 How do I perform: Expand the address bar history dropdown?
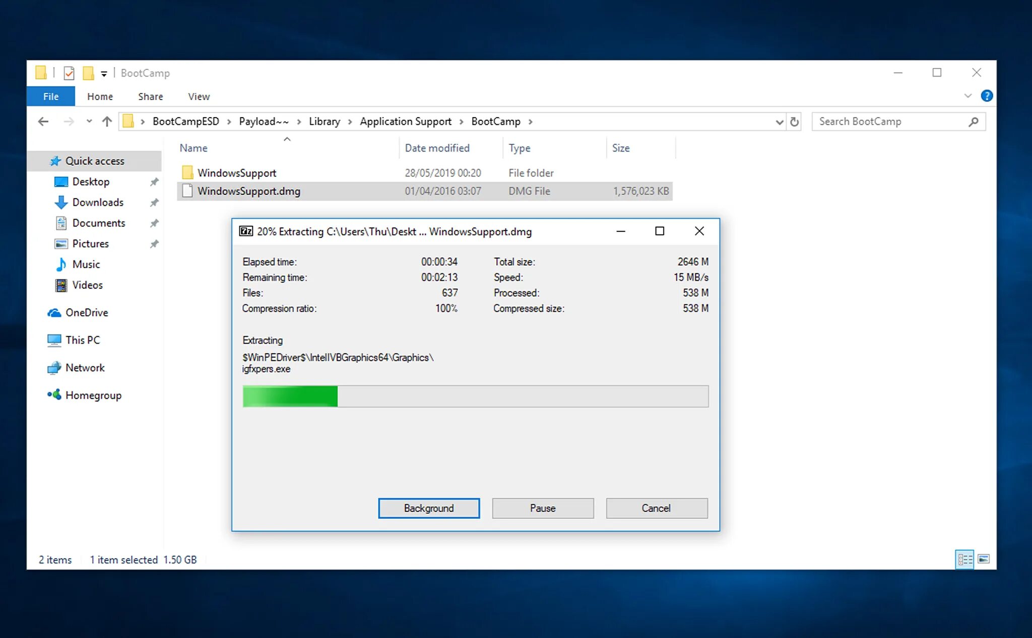pos(779,122)
